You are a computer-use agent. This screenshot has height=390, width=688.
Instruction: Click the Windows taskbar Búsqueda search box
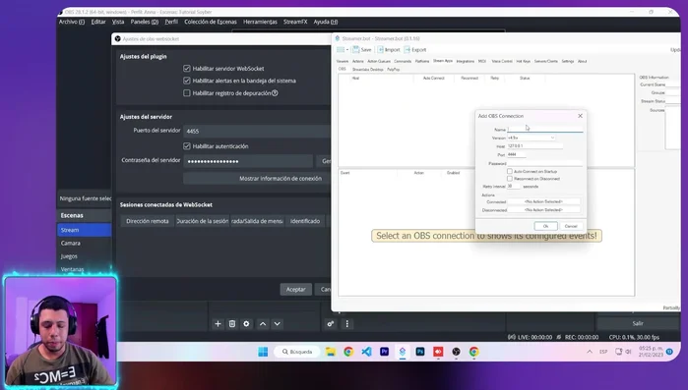(297, 352)
